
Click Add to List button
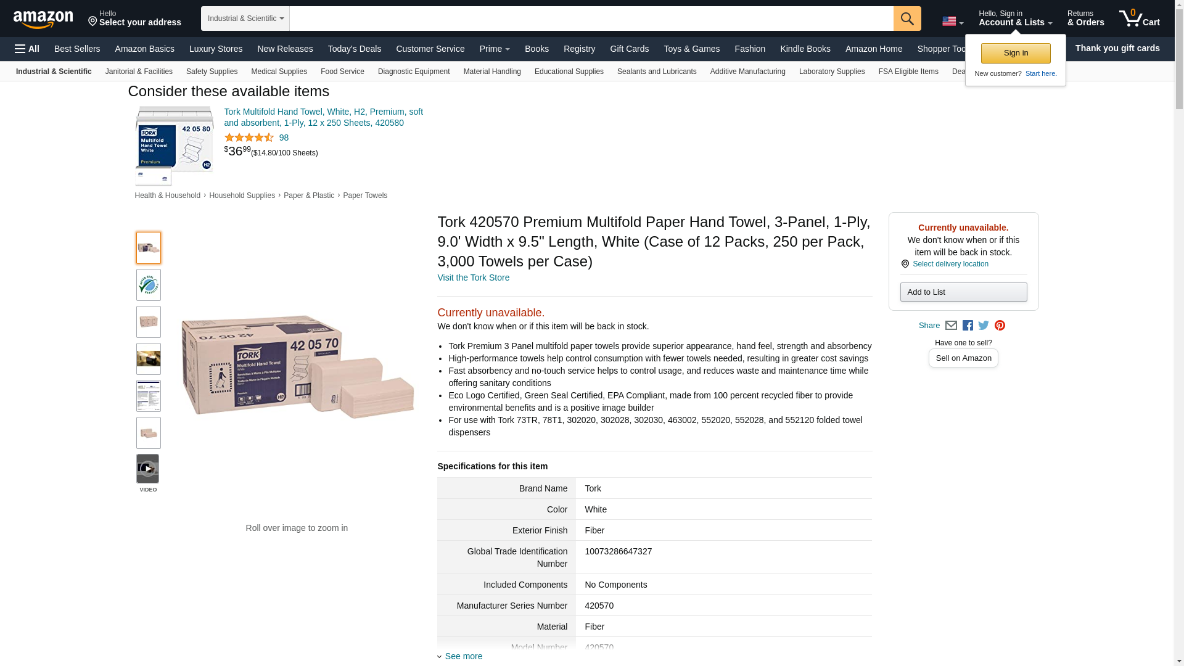(963, 292)
